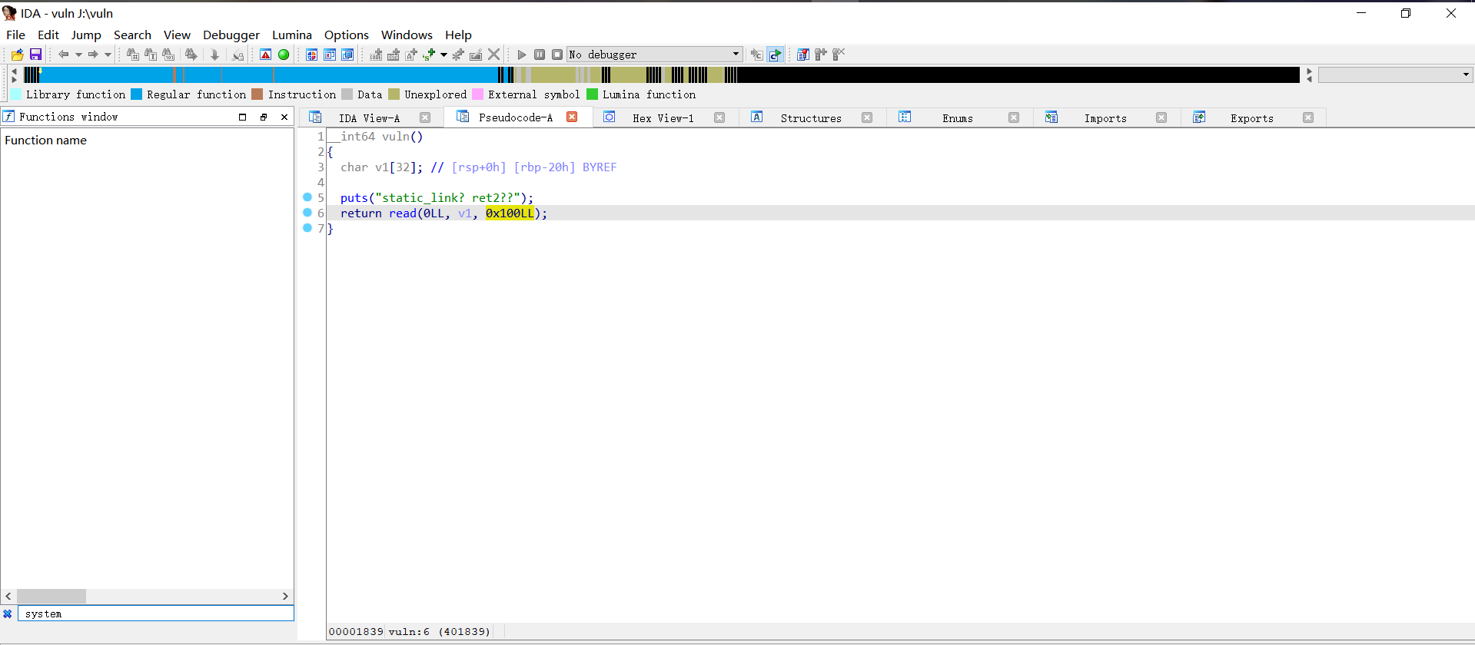Open the dropdown right of navigation band
This screenshot has height=645, width=1475.
pos(1466,75)
